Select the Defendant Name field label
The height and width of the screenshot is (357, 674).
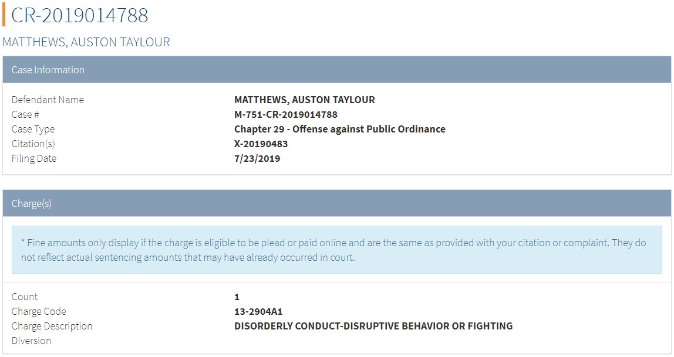pos(48,100)
